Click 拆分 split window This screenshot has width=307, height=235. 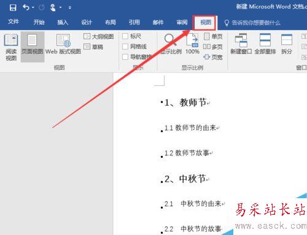[287, 44]
